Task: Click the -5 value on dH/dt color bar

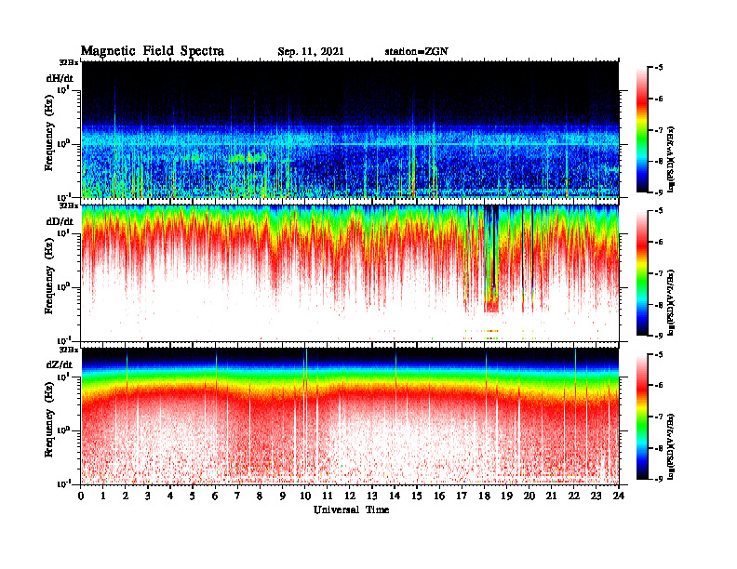Action: tap(659, 68)
